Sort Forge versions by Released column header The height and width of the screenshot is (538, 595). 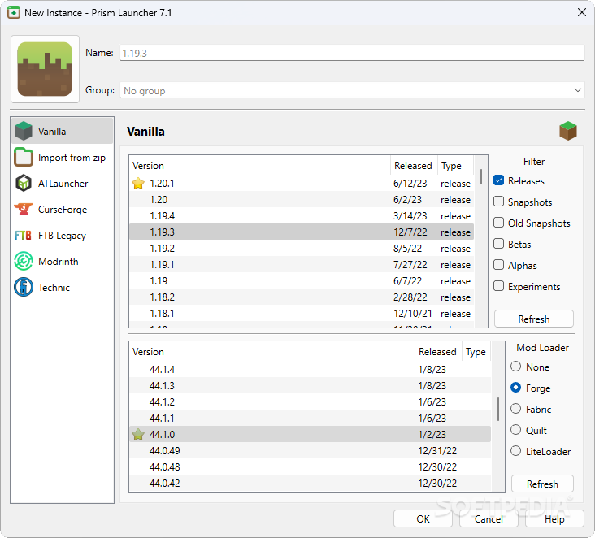coord(438,351)
